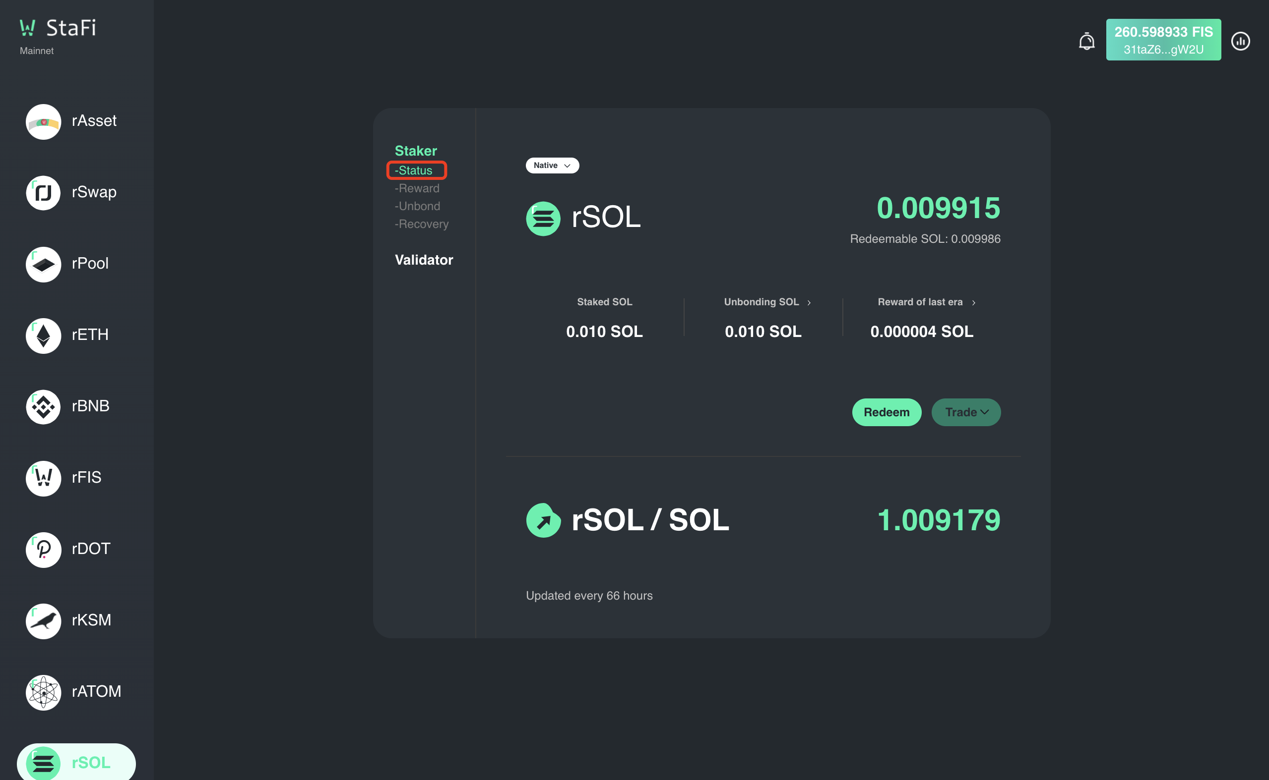Click the Redeem button

pos(887,412)
